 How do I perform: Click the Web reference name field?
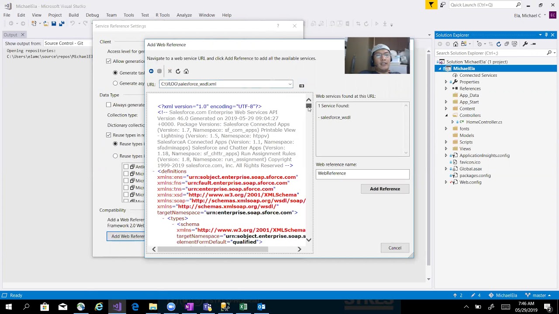pyautogui.click(x=362, y=174)
